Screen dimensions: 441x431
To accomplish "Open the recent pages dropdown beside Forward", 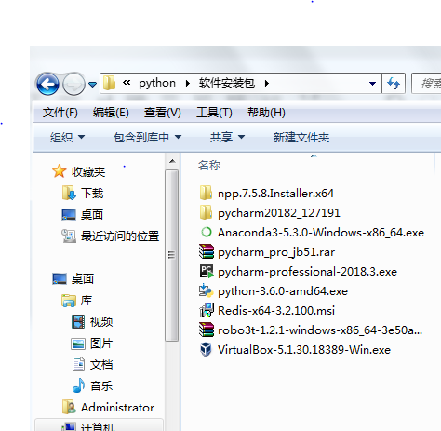I will click(92, 84).
